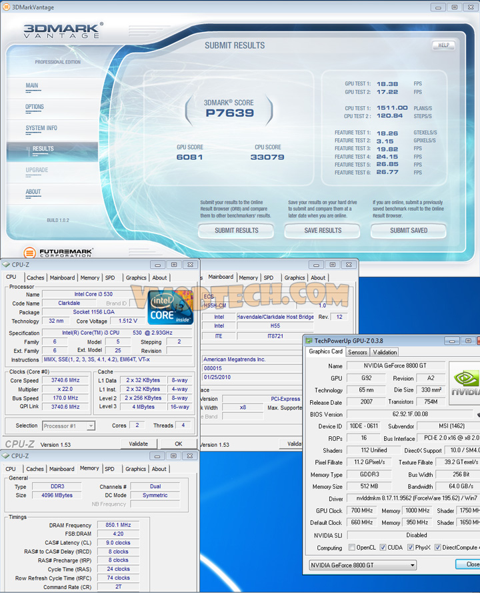The height and width of the screenshot is (593, 480).
Task: Click the SAVE RESULTS button
Action: click(323, 230)
